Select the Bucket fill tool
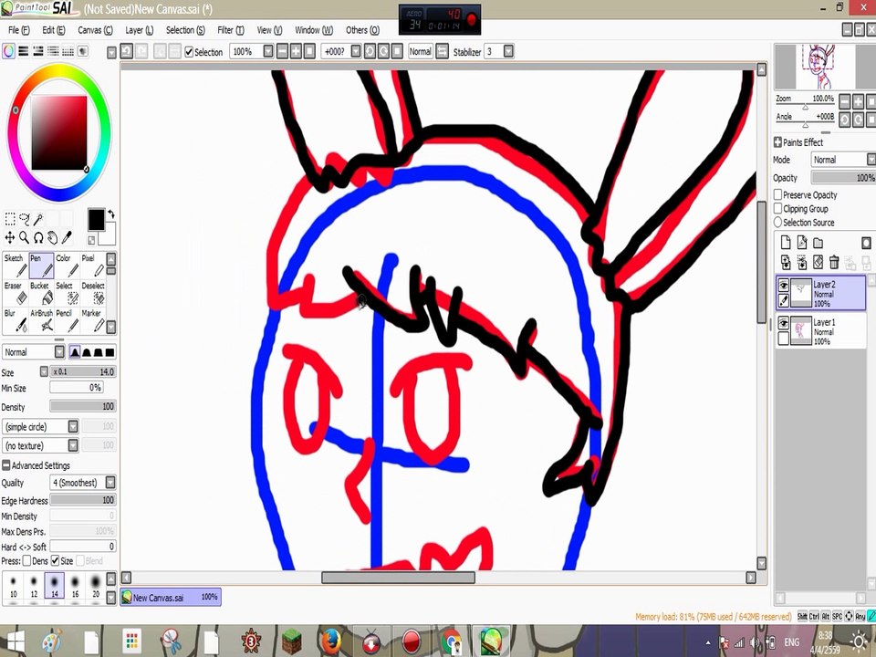This screenshot has width=876, height=657. [41, 293]
